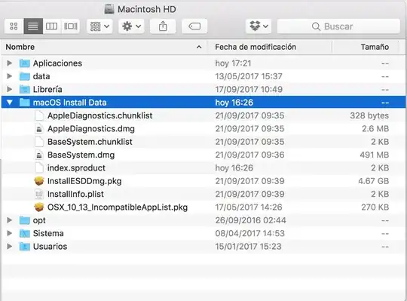Click the Usuarios folder name

click(x=50, y=247)
